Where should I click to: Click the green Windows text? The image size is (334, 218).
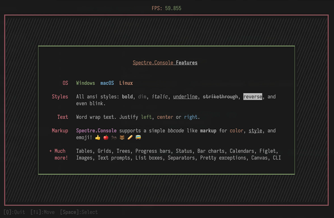click(86, 83)
